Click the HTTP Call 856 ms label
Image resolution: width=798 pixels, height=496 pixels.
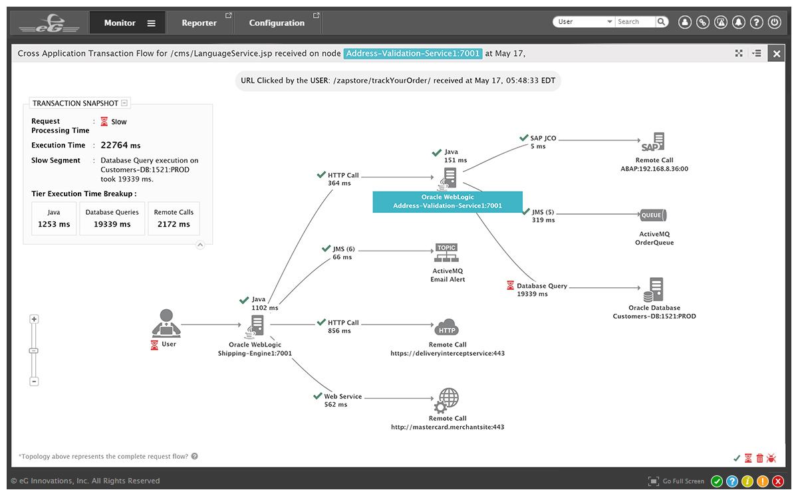pyautogui.click(x=343, y=326)
